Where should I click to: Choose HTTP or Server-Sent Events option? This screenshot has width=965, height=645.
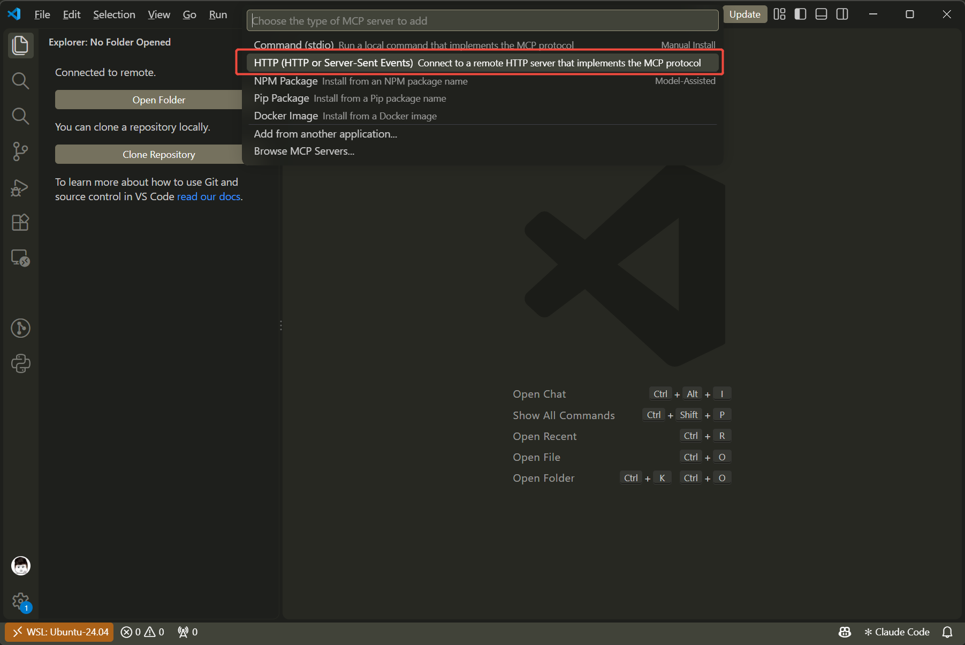tap(482, 63)
